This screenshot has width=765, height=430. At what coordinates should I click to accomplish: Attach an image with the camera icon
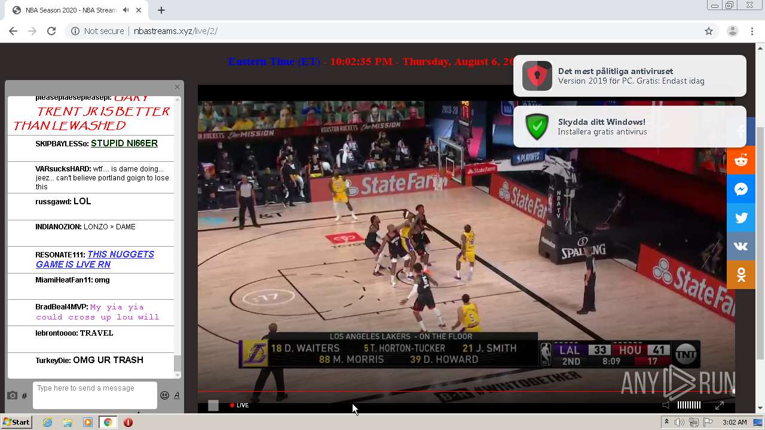pos(12,395)
